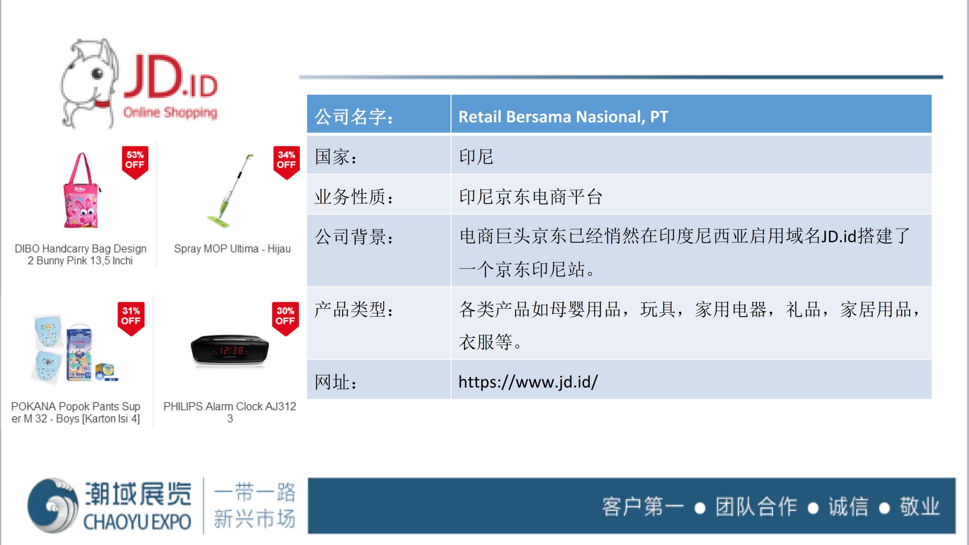This screenshot has height=545, width=969.
Task: Click the 潮域展览 Chinese company name
Action: point(138,494)
